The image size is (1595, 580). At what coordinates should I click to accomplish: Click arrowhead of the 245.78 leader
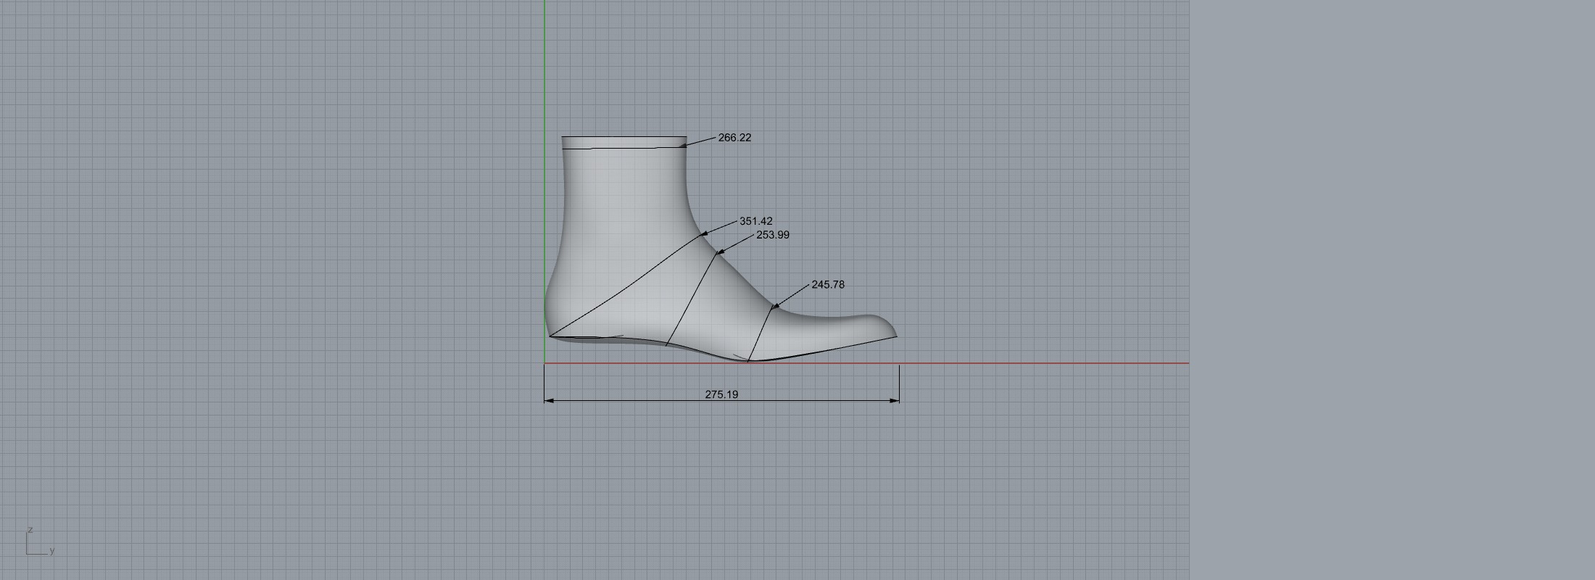coord(775,307)
